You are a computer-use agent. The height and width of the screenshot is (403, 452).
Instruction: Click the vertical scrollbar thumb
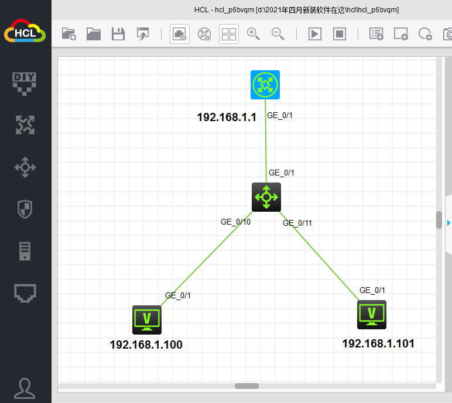[x=439, y=220]
